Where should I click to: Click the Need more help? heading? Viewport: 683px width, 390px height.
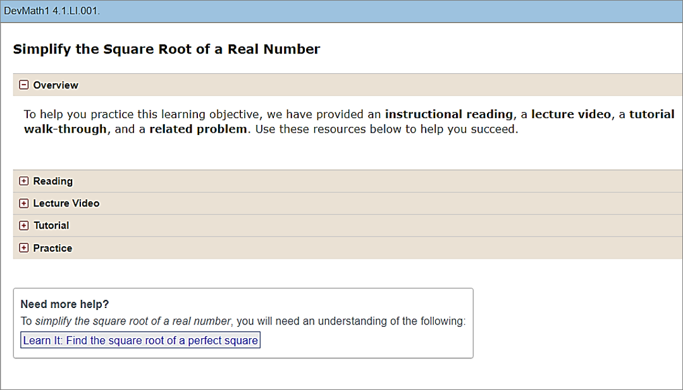coord(65,304)
